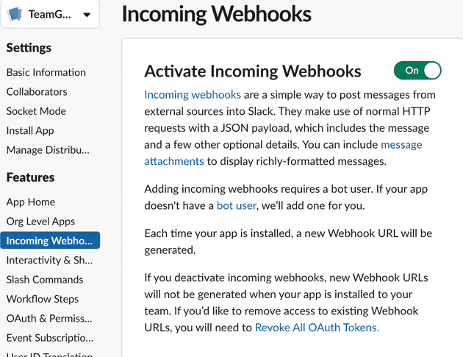Open Workflow Steps in the sidebar
This screenshot has height=357, width=463.
pos(42,299)
